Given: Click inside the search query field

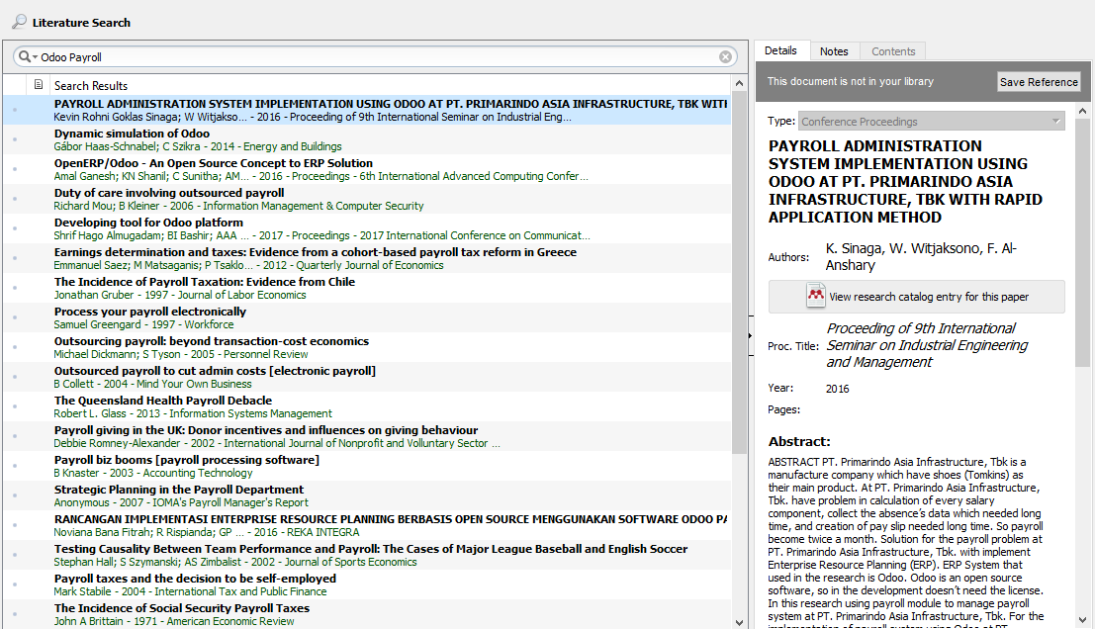Looking at the screenshot, I should point(297,56).
